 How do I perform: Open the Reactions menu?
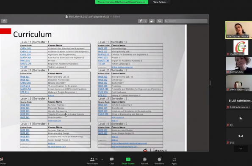pyautogui.click(x=159, y=161)
